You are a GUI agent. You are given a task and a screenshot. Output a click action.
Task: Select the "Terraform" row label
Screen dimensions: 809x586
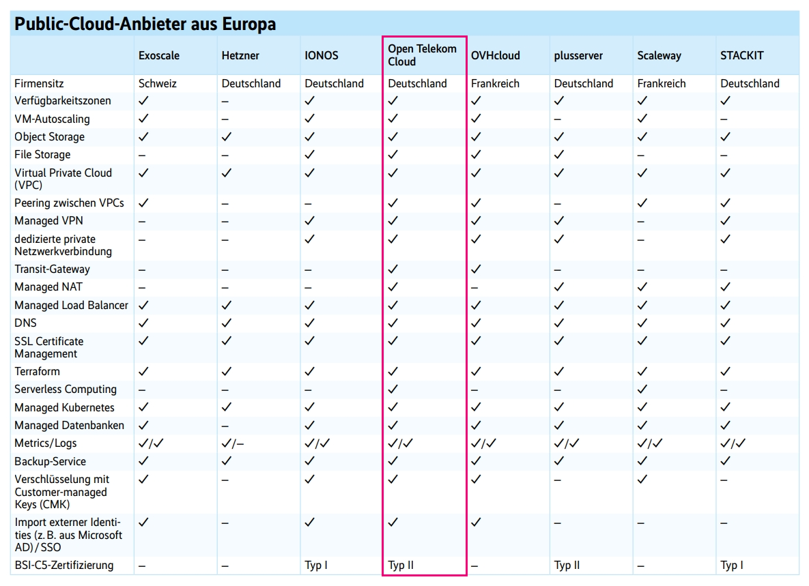pos(37,372)
